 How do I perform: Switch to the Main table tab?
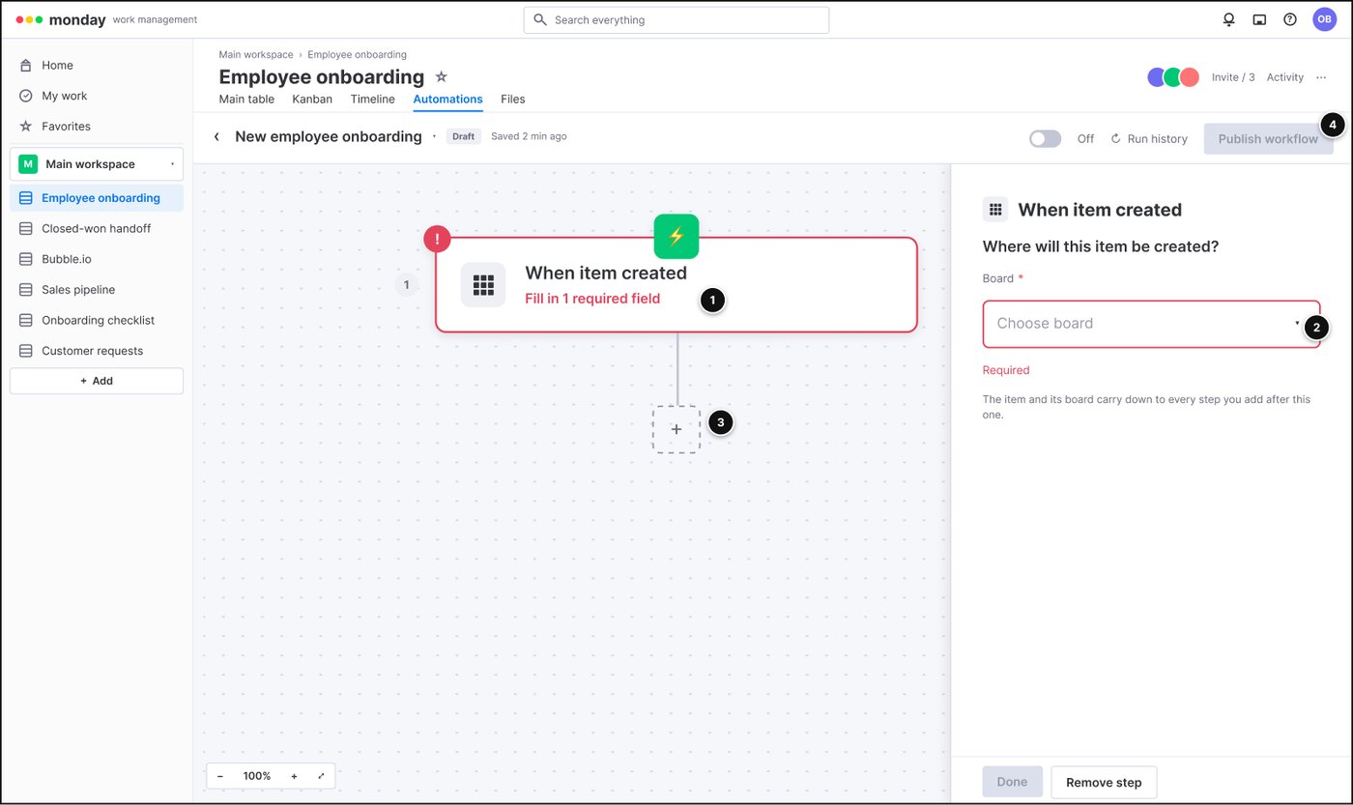click(246, 99)
